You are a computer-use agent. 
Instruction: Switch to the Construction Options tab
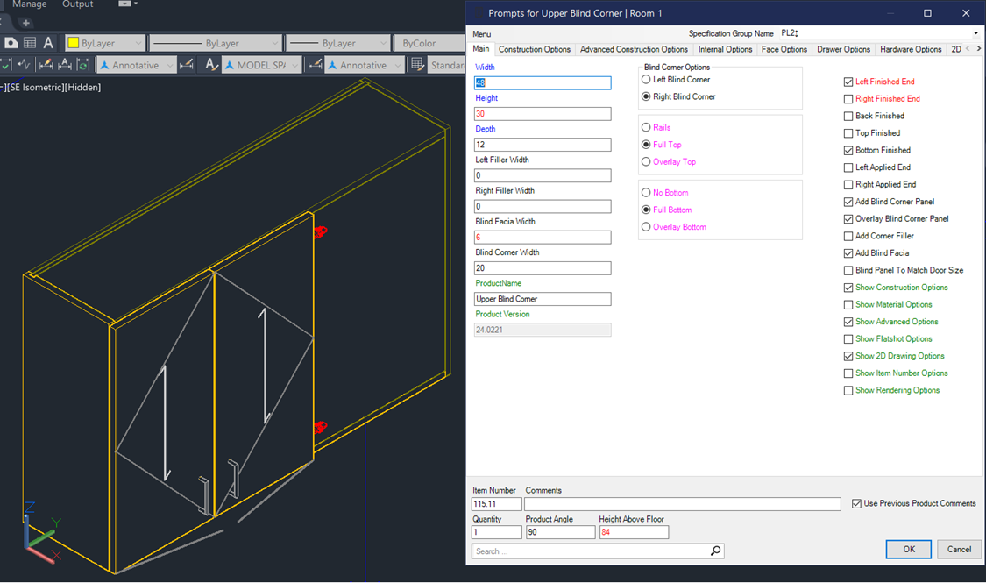[534, 49]
